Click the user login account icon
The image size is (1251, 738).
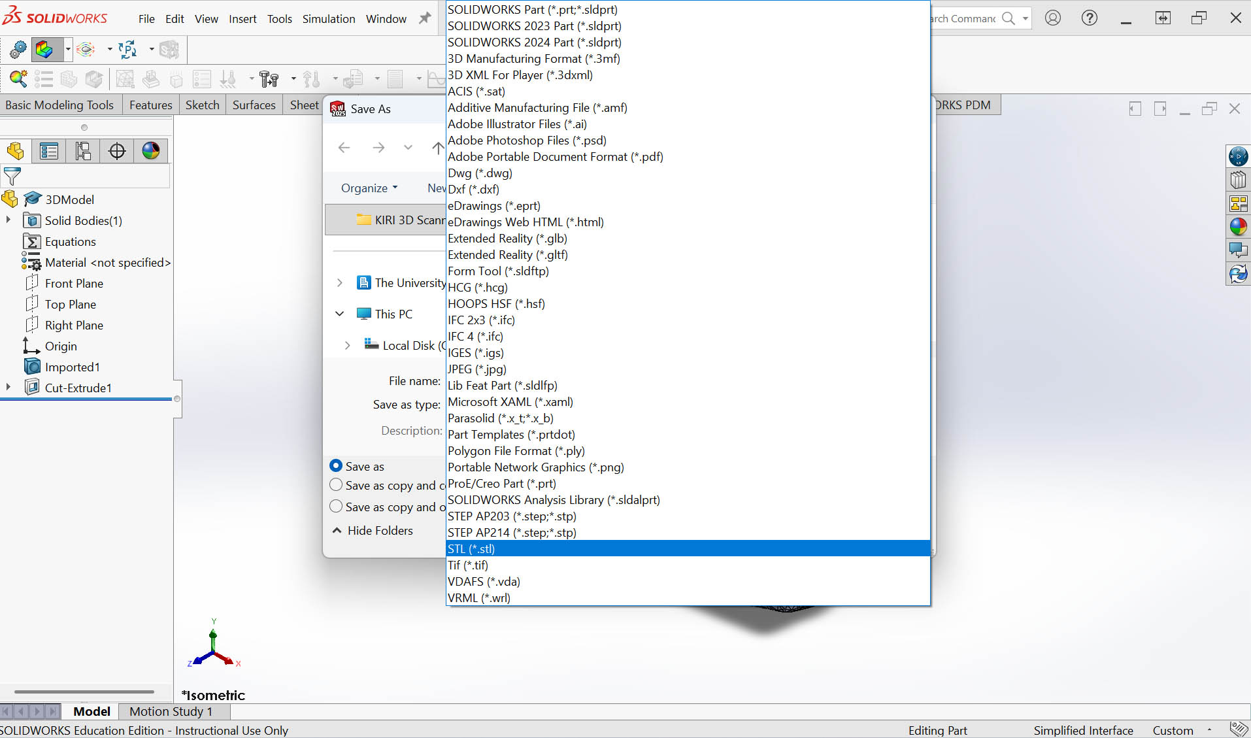coord(1053,18)
